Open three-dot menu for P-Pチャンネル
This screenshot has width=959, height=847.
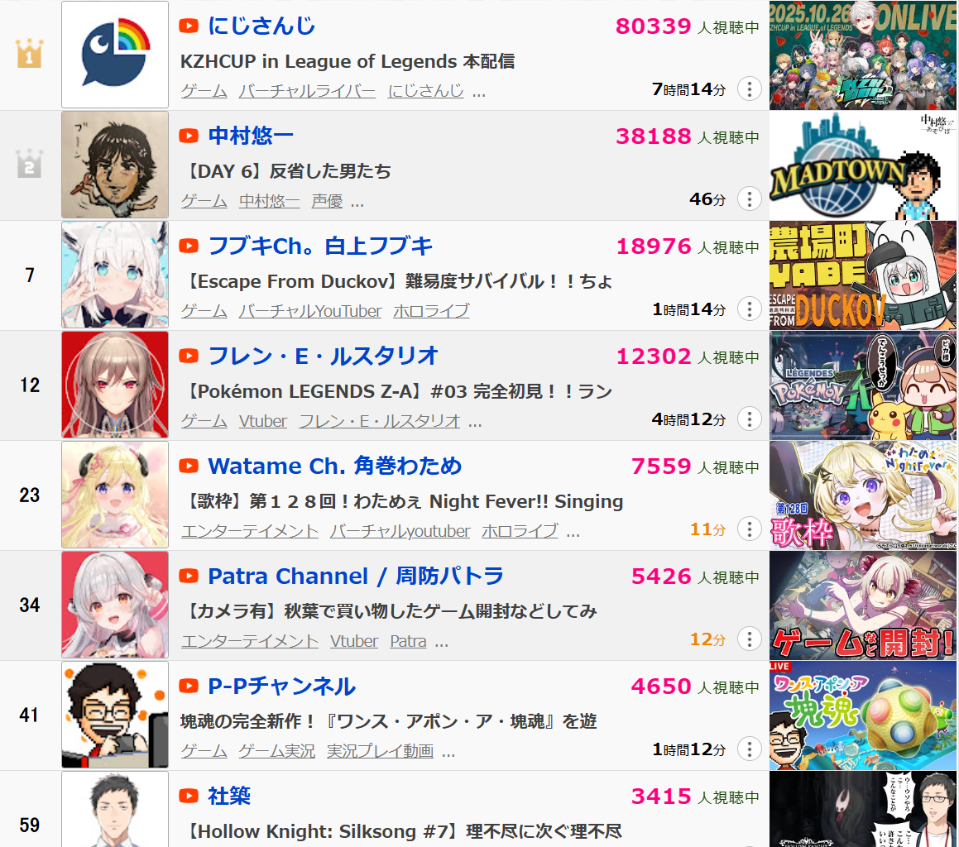[x=749, y=749]
